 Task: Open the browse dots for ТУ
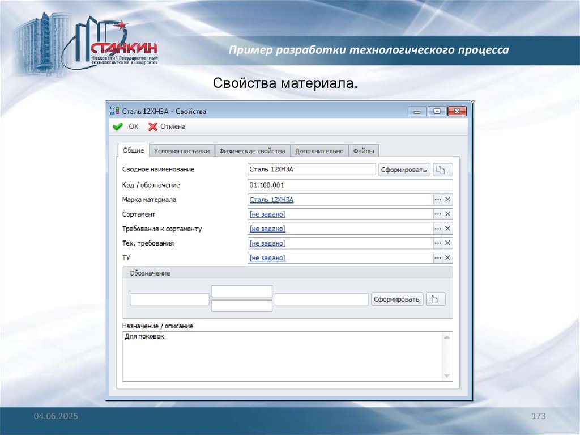(x=438, y=257)
